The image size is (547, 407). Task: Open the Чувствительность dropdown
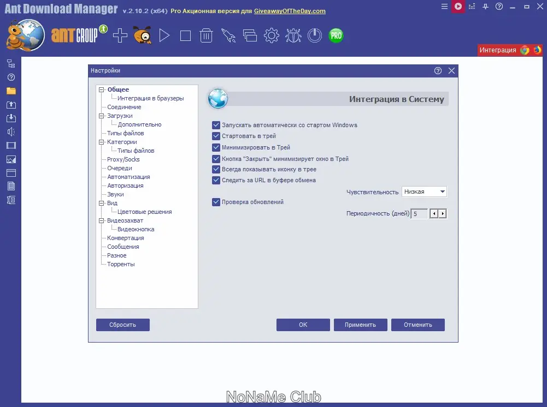click(424, 191)
